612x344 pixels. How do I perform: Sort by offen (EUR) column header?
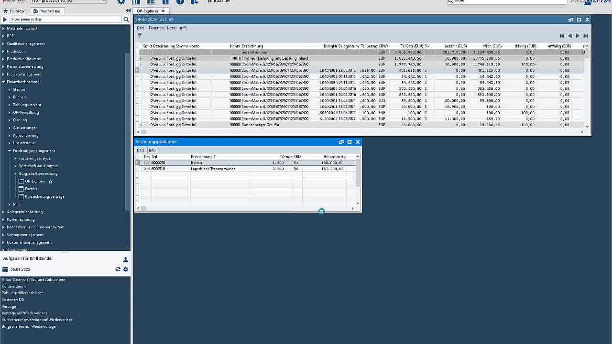tap(491, 46)
